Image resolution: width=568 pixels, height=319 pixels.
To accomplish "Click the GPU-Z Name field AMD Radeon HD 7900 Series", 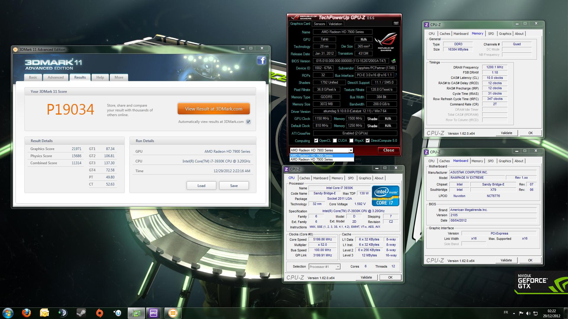I will pos(343,32).
